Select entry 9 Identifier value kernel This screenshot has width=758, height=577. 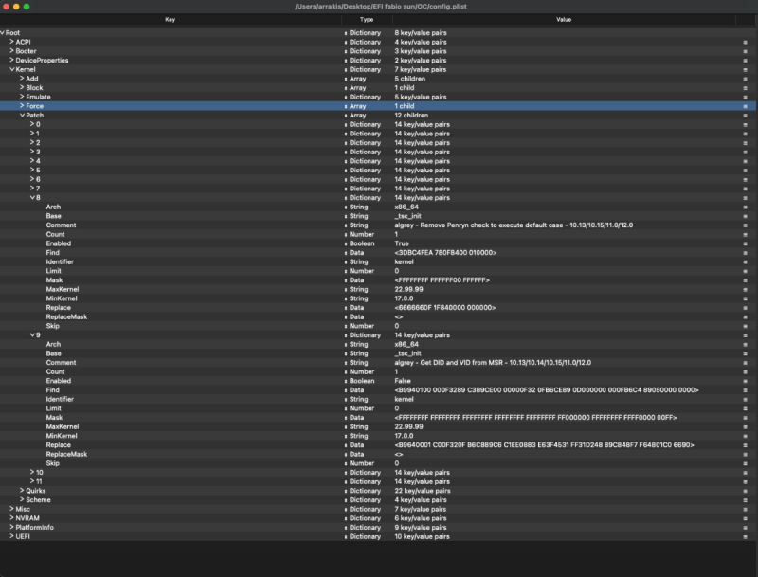[x=405, y=399]
